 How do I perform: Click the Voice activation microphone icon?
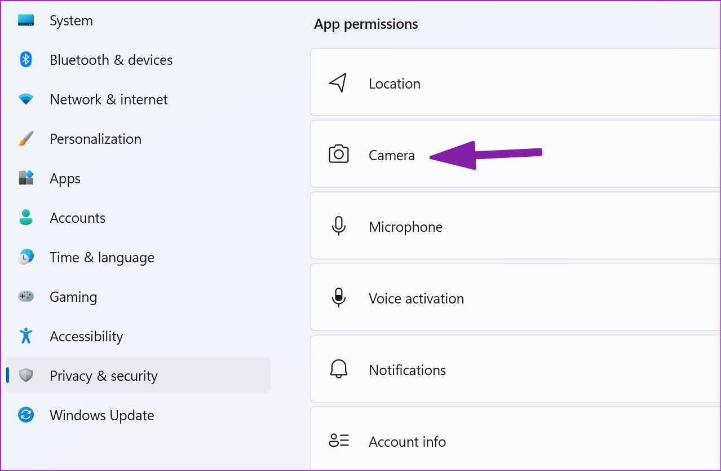pyautogui.click(x=338, y=298)
